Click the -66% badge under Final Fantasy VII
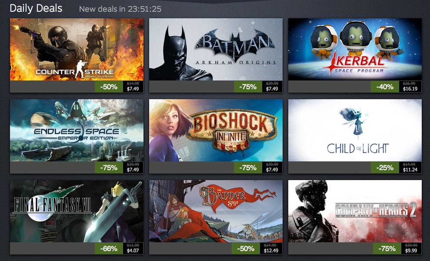This screenshot has height=261, width=430. tap(109, 249)
